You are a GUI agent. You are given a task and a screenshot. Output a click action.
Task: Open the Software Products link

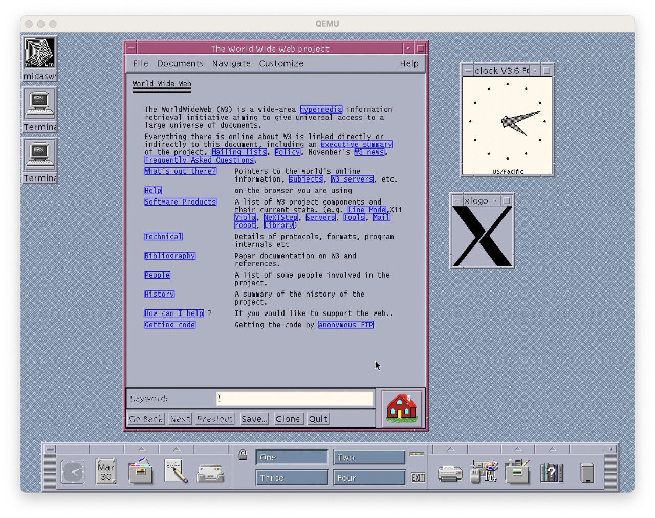tap(180, 202)
